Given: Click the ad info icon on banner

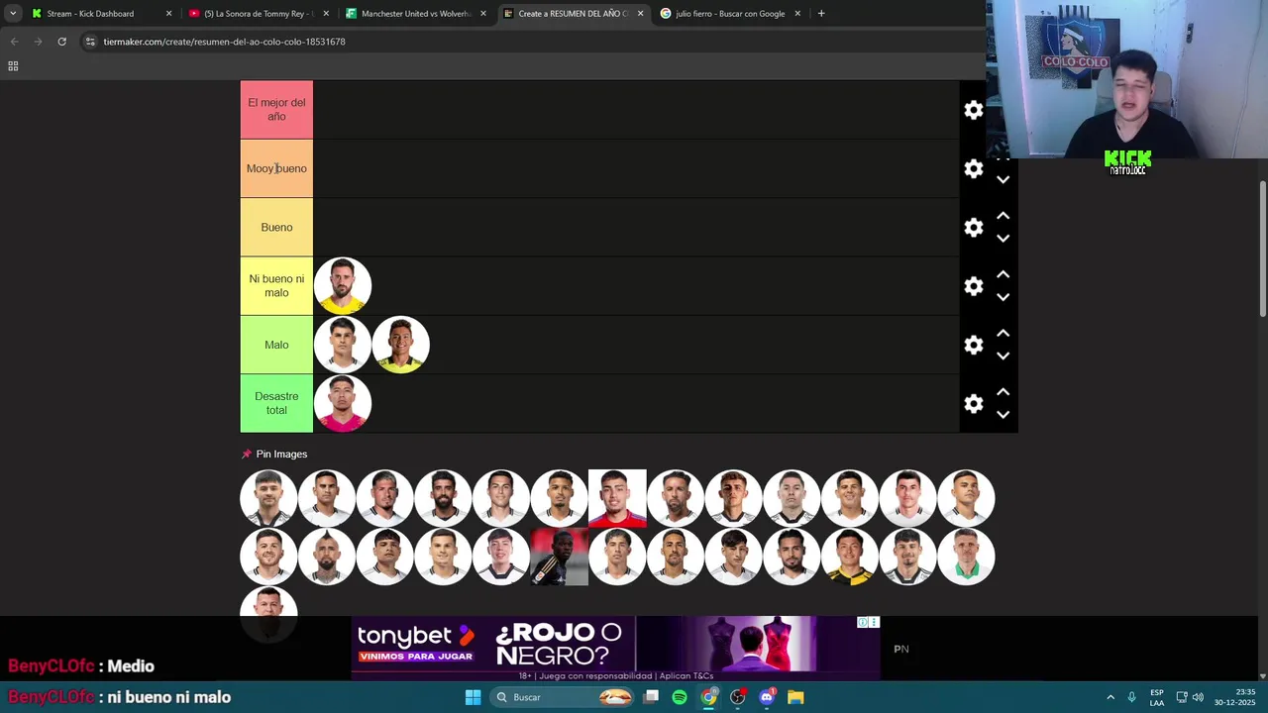Looking at the screenshot, I should pos(863,622).
